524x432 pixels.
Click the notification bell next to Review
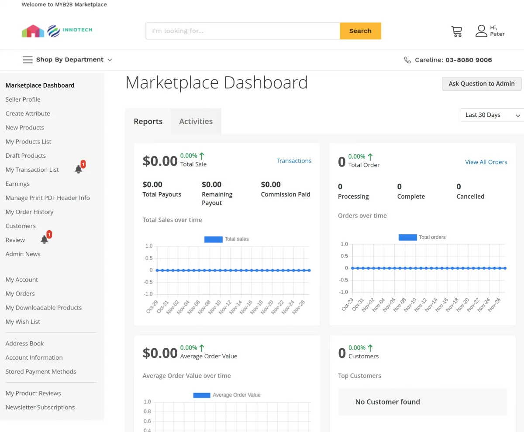(x=44, y=240)
